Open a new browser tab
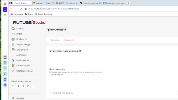This screenshot has height=100, width=178. (128, 3)
